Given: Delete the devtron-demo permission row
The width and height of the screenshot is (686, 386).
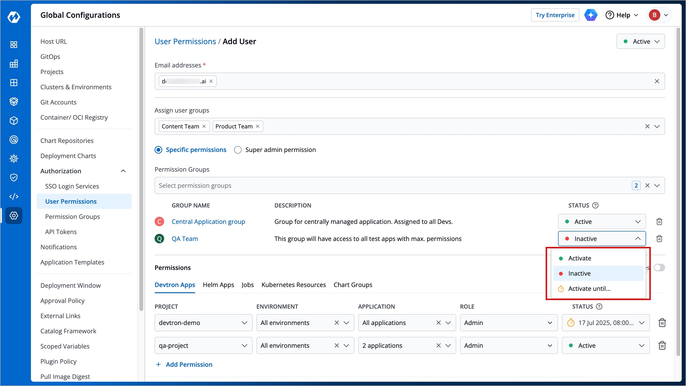Looking at the screenshot, I should pyautogui.click(x=662, y=323).
